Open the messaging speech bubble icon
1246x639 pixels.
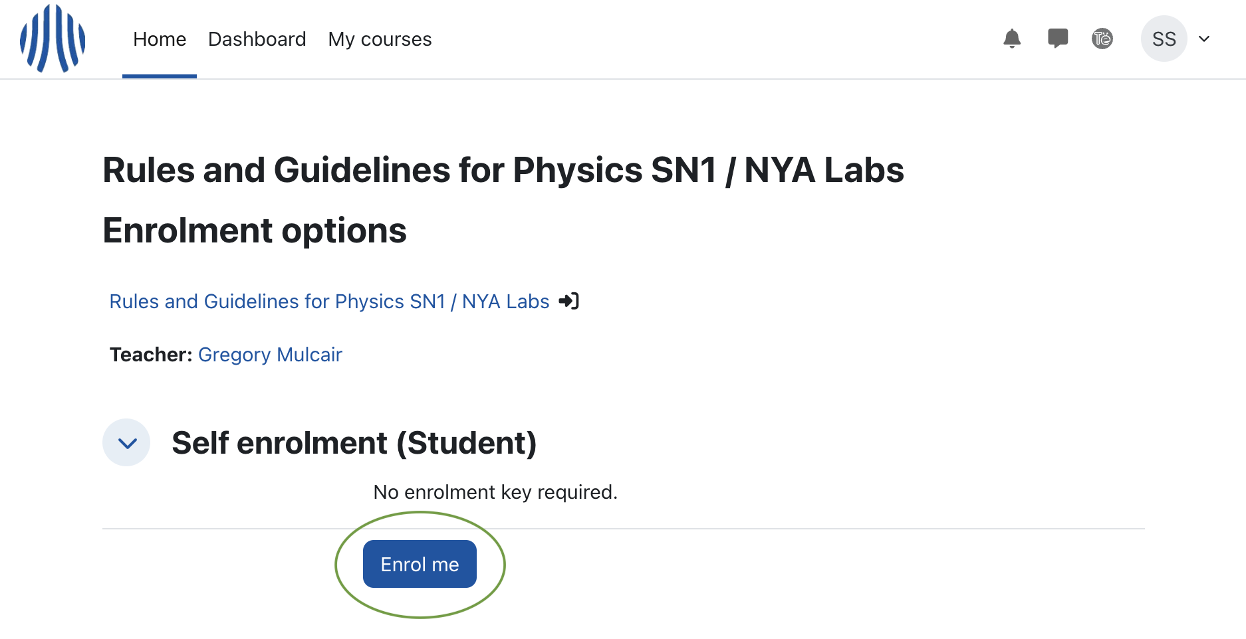tap(1058, 39)
